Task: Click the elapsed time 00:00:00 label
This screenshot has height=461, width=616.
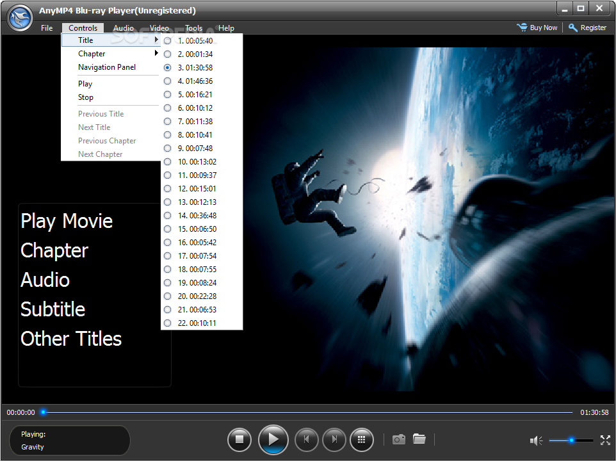Action: tap(21, 412)
